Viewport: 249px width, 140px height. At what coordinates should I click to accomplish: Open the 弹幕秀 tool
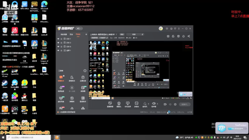72,99
